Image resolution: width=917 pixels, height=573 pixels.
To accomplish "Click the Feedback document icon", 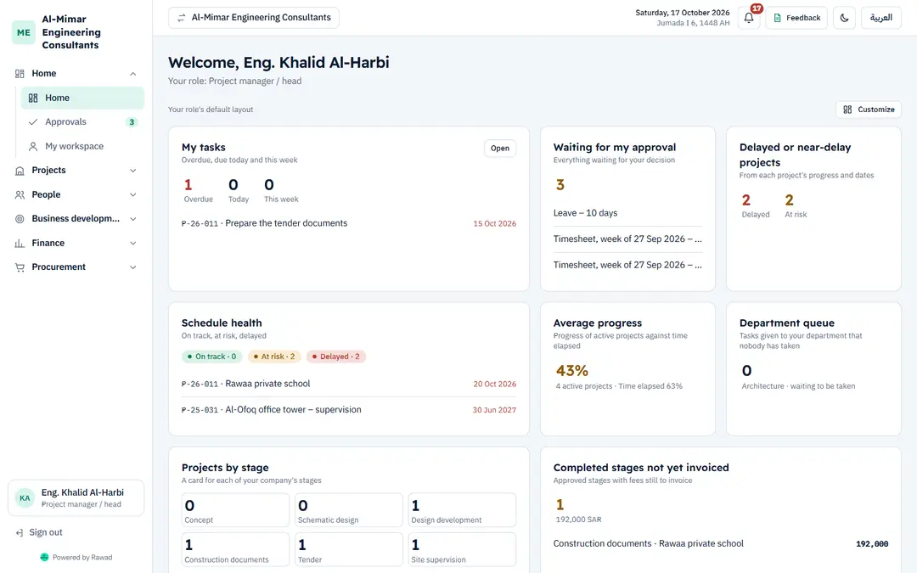I will coord(777,18).
